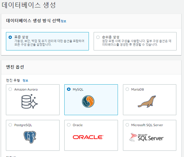Click the 엔진 옵션 section heading
The width and height of the screenshot is (184, 157).
coord(15,67)
